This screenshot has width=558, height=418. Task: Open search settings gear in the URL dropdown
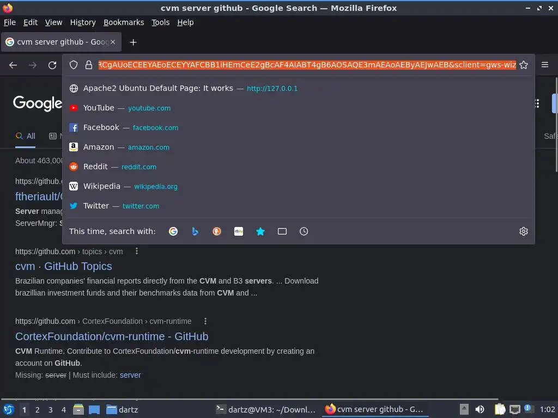[x=524, y=231]
